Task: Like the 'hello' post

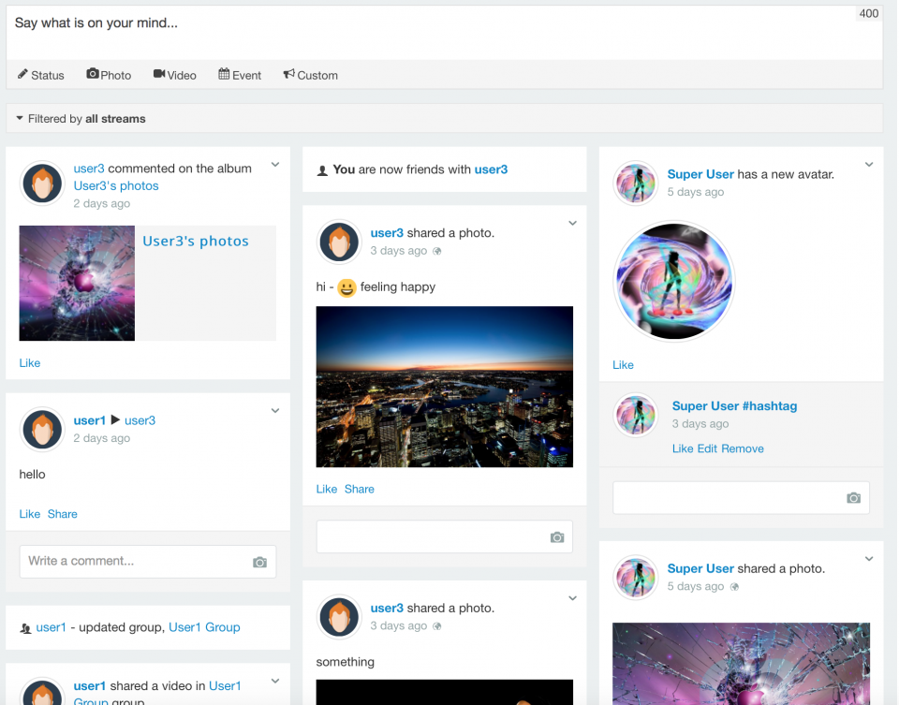Action: [x=30, y=514]
